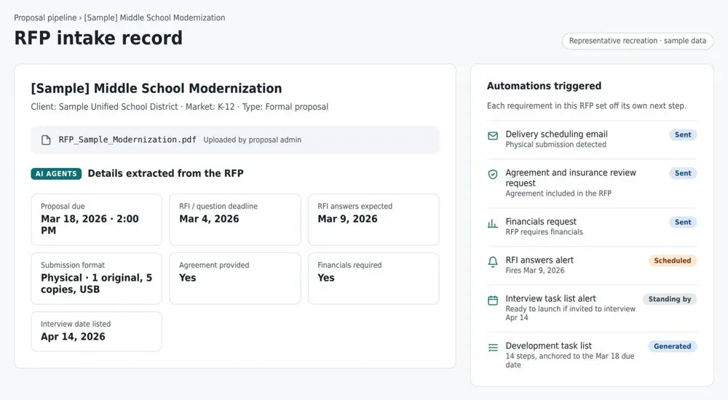Click the shield check icon for Agreement review
The height and width of the screenshot is (400, 728).
point(493,174)
